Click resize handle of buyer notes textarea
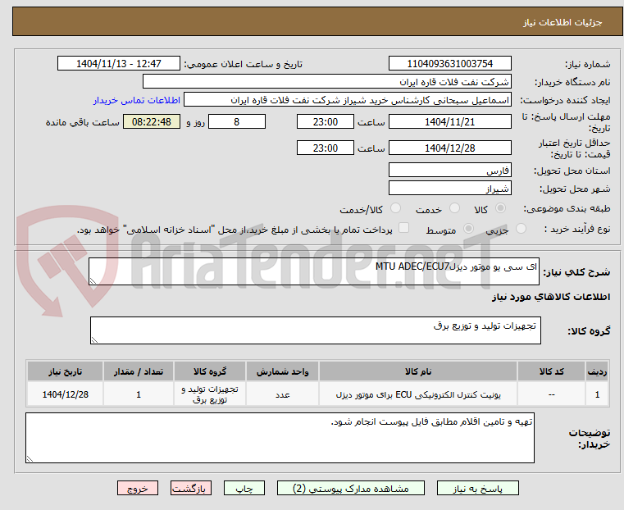 pos(30,459)
